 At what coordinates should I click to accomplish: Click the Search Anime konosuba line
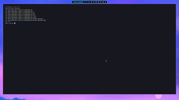pos(12,8)
